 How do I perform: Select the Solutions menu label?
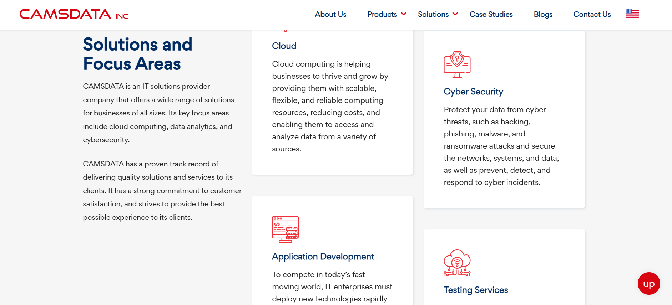[433, 14]
